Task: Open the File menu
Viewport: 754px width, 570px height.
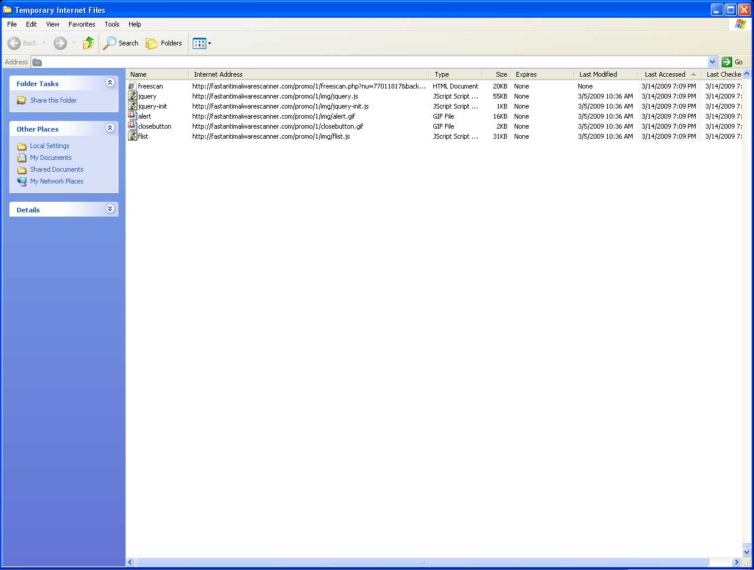Action: coord(12,24)
